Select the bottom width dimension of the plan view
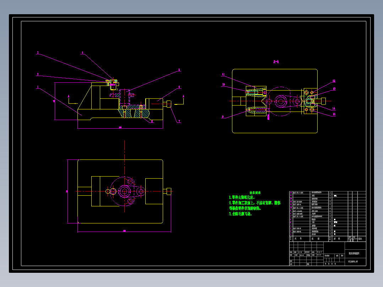The width and height of the screenshot is (383, 287). pyautogui.click(x=124, y=231)
